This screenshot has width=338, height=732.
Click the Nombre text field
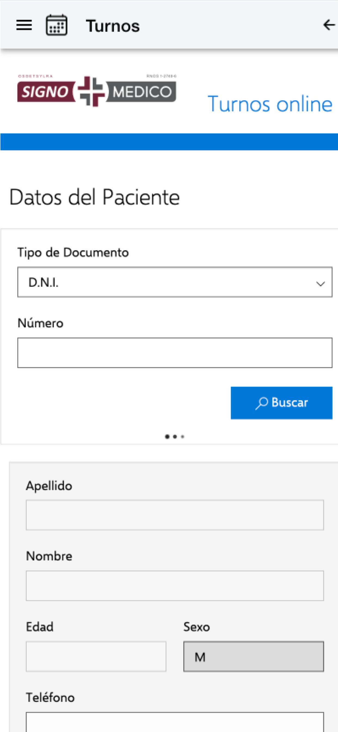coord(175,586)
